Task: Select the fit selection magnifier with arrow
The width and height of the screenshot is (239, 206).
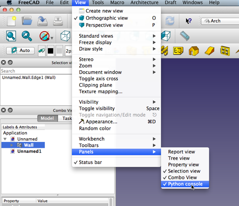Action: pyautogui.click(x=27, y=36)
